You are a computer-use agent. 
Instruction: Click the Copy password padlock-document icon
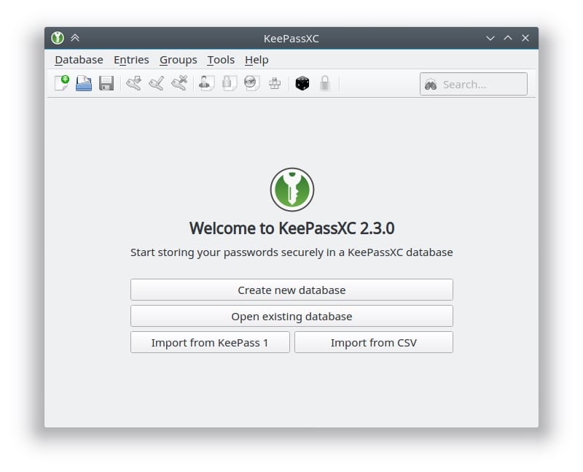(x=228, y=83)
